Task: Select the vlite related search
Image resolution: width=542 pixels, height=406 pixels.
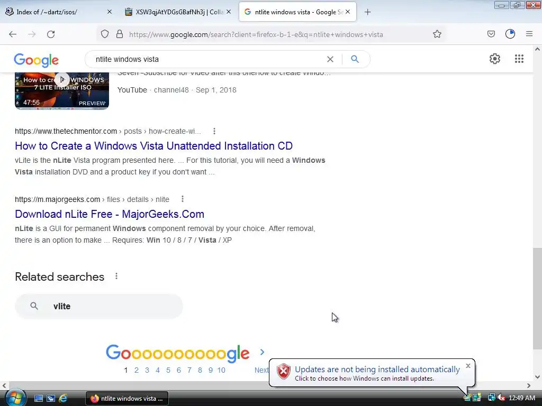Action: (99, 306)
